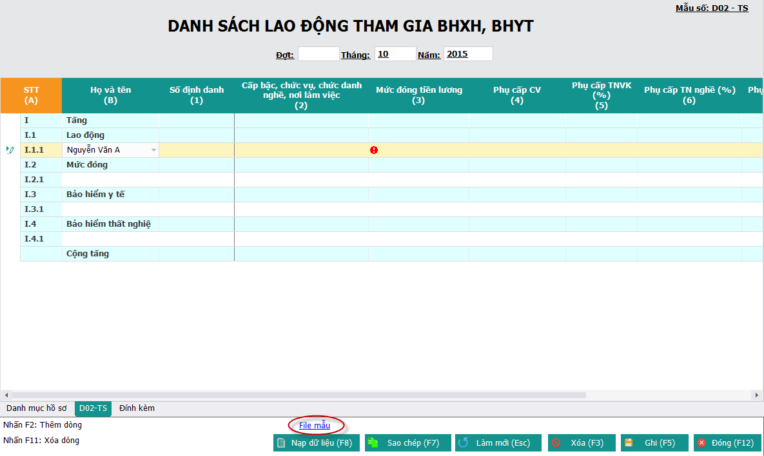The image size is (764, 456).
Task: Click the I.1.1 row number cell
Action: (x=41, y=150)
